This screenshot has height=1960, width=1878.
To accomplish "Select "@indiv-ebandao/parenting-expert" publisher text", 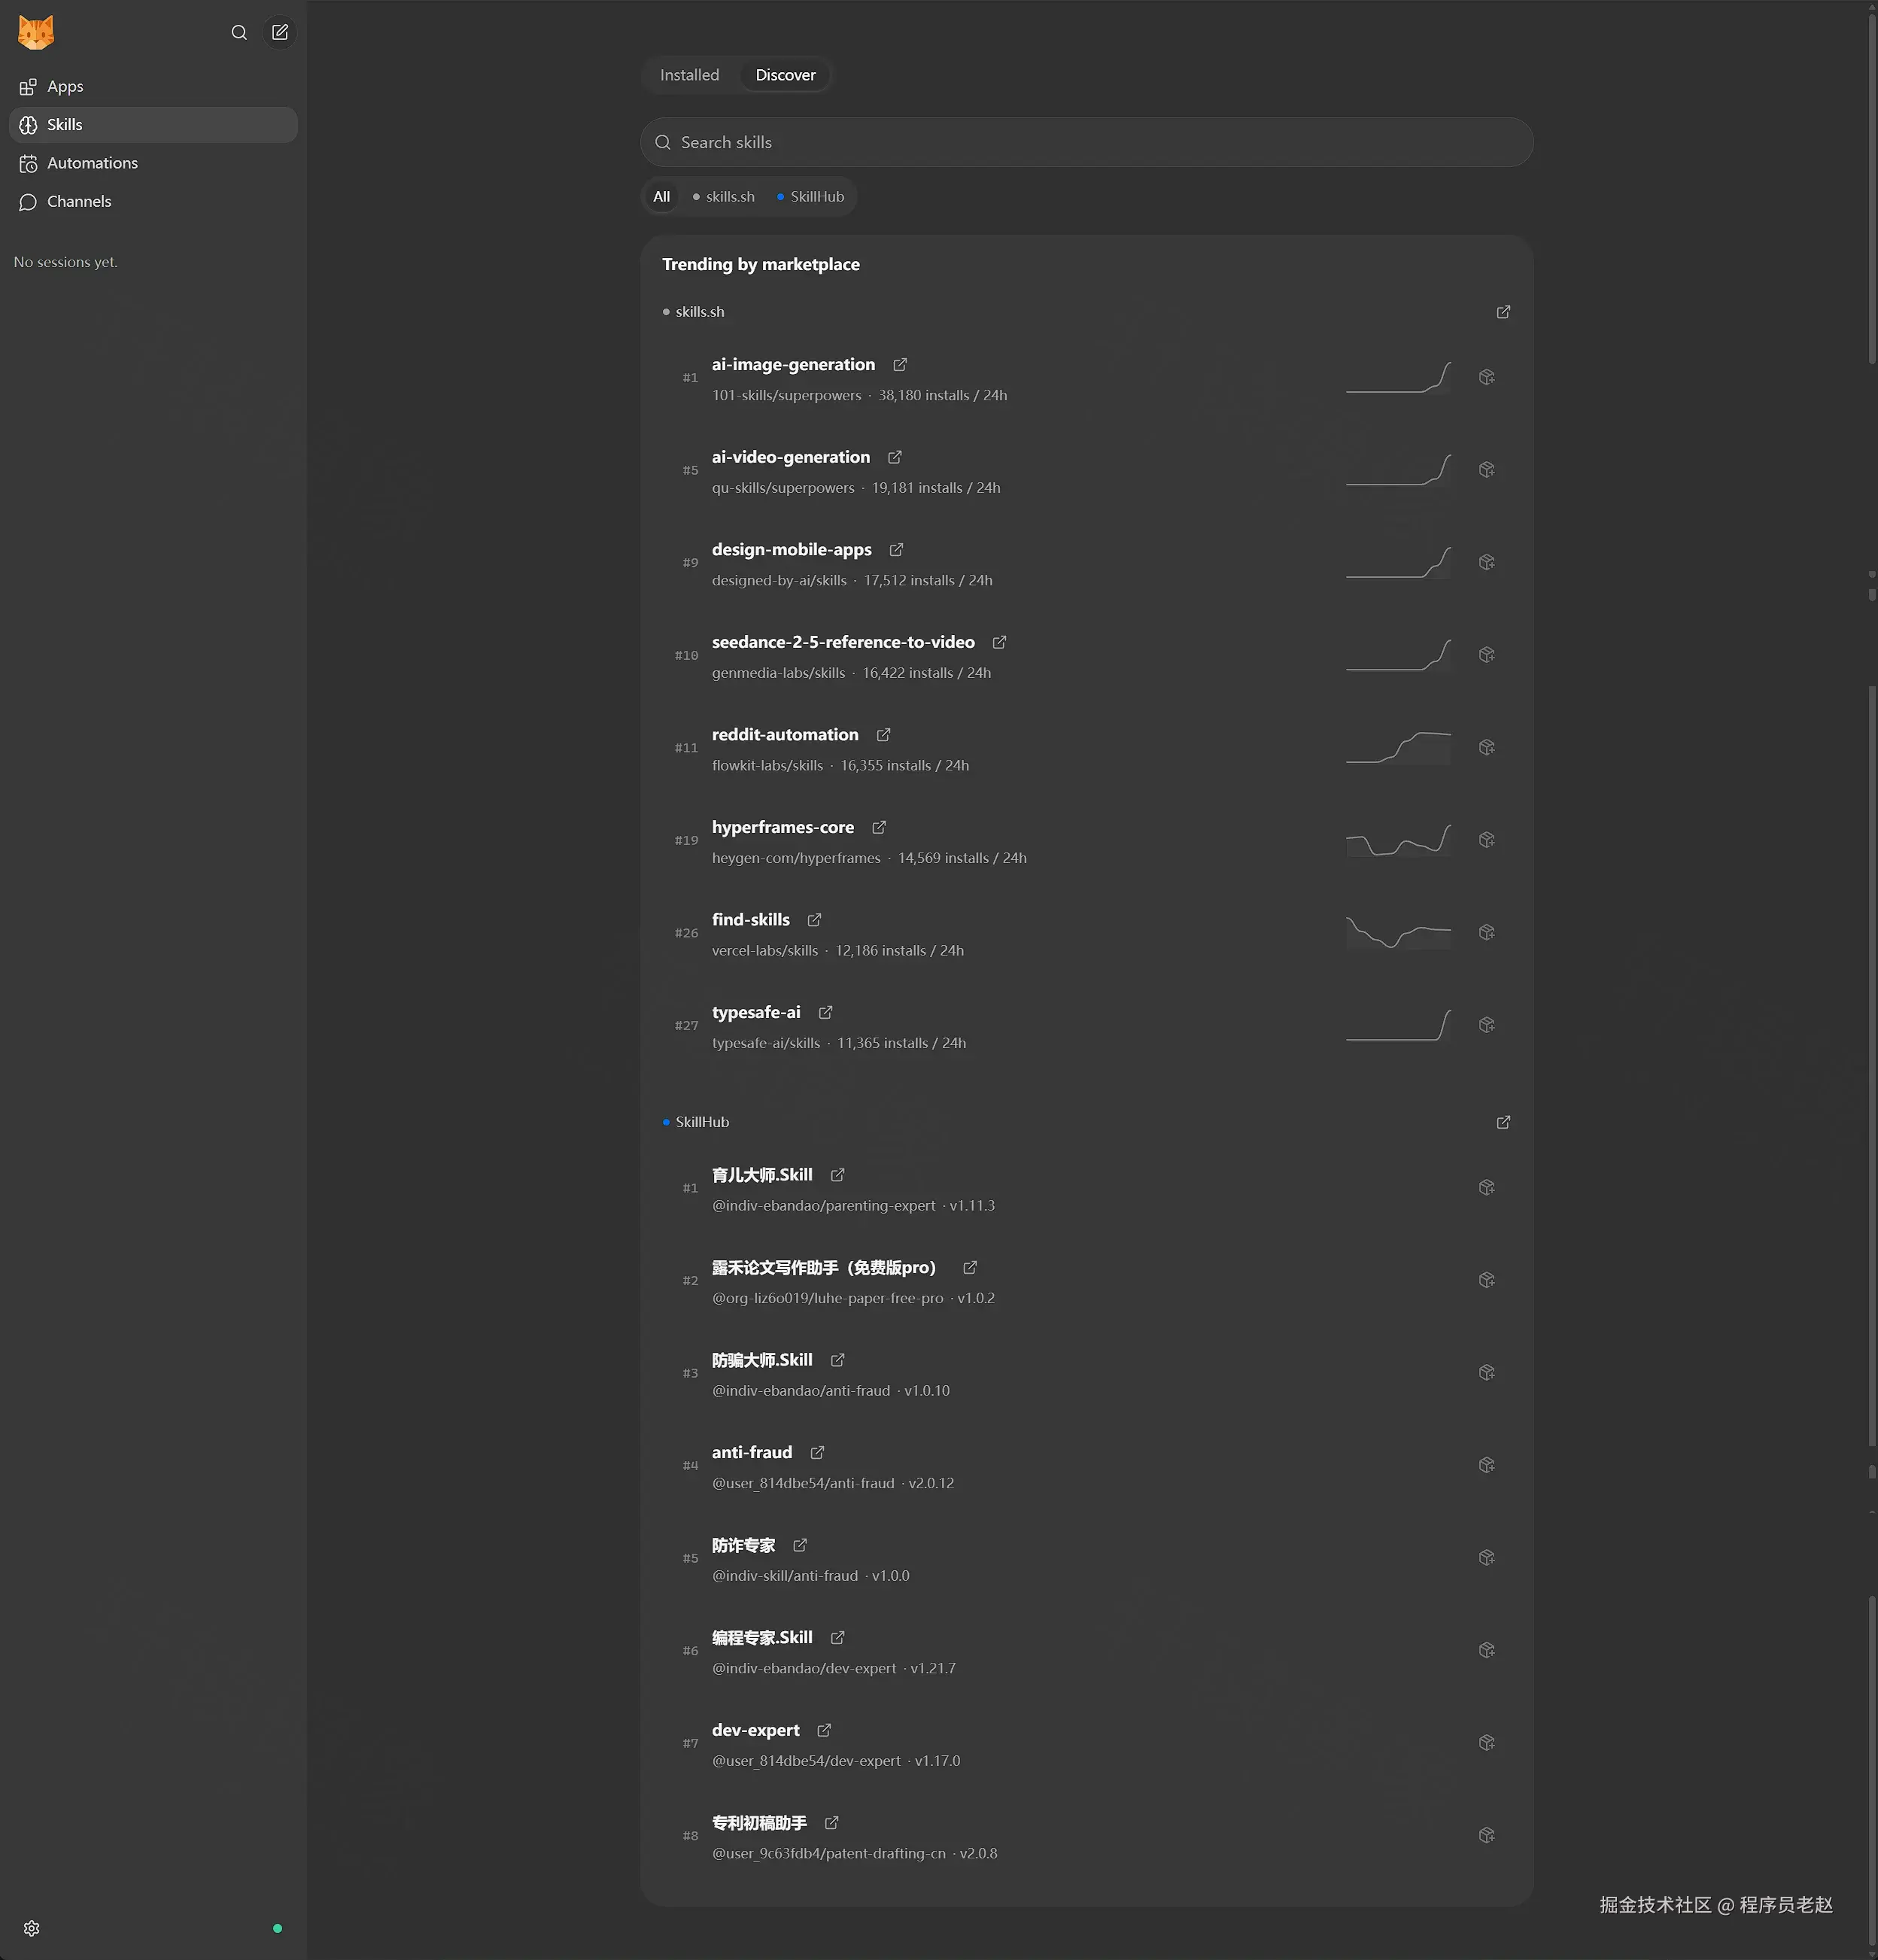I will [823, 1206].
